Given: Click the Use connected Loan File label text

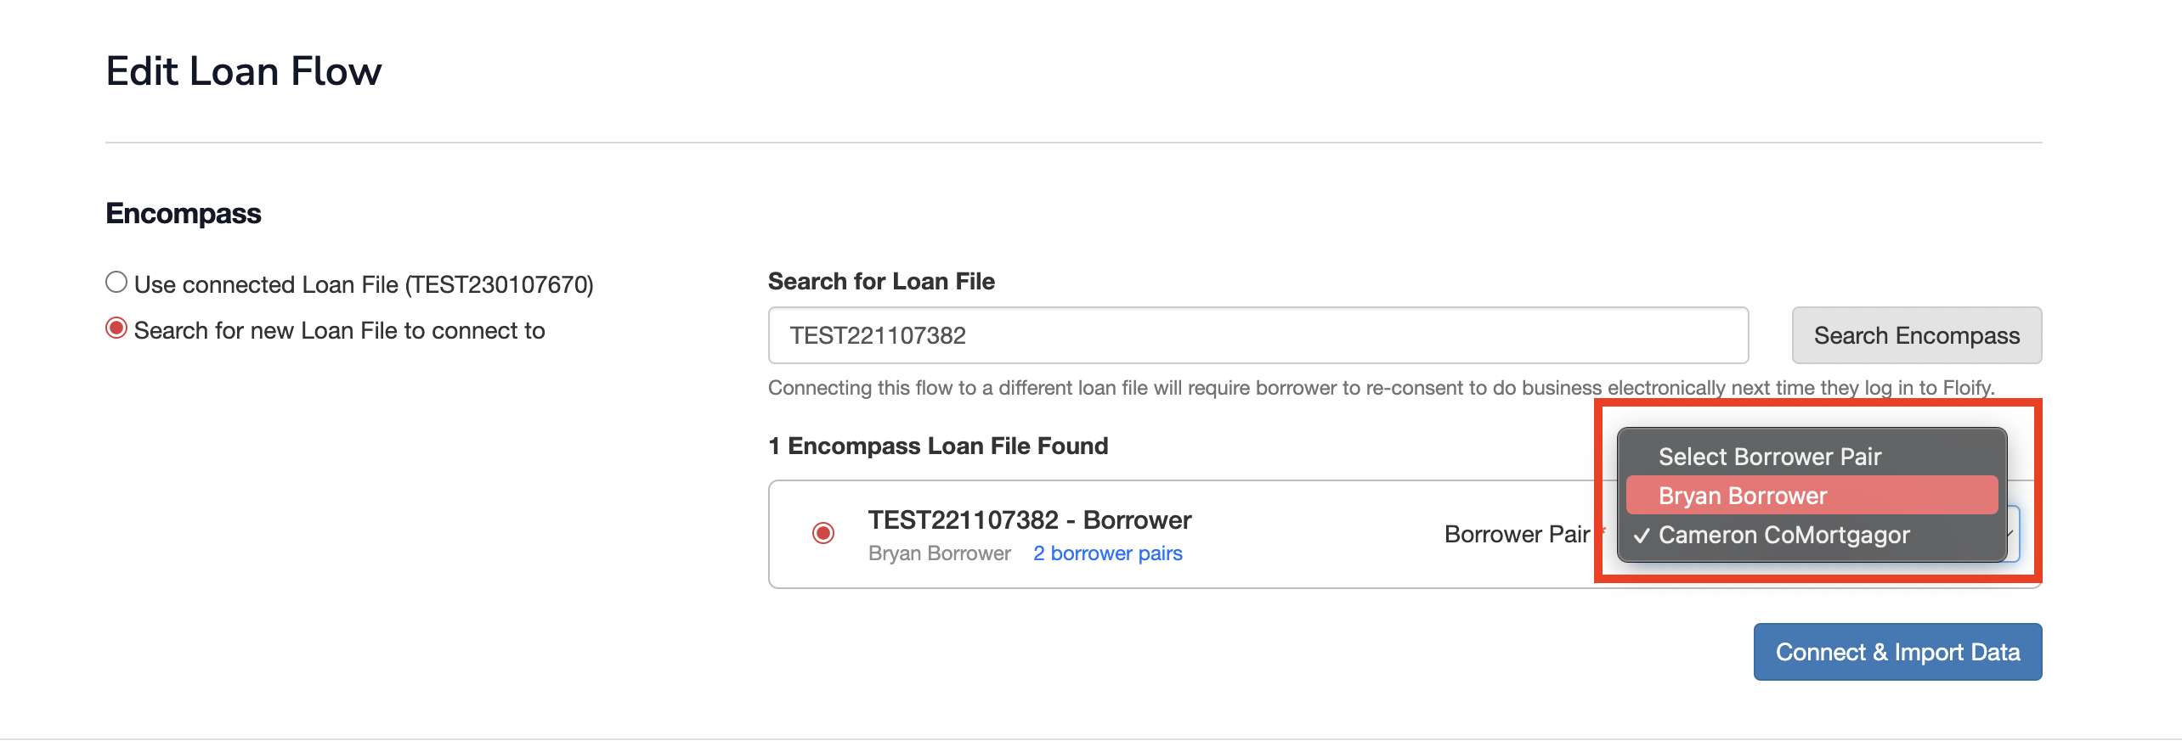Looking at the screenshot, I should coord(364,284).
